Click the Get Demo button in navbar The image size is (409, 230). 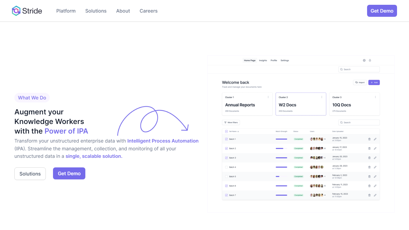[x=382, y=11]
